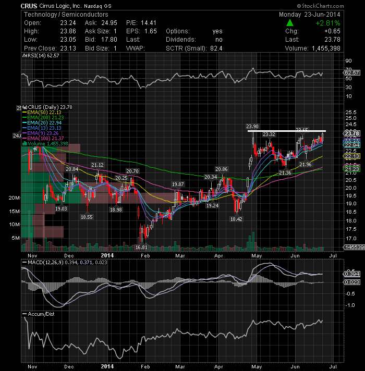
Task: Click the Dividends value no
Action: tap(218, 40)
